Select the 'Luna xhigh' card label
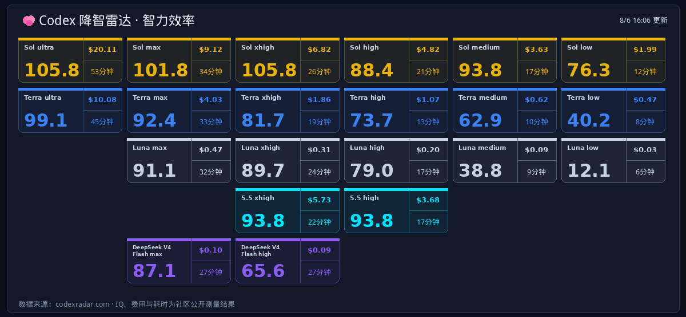 pyautogui.click(x=261, y=148)
